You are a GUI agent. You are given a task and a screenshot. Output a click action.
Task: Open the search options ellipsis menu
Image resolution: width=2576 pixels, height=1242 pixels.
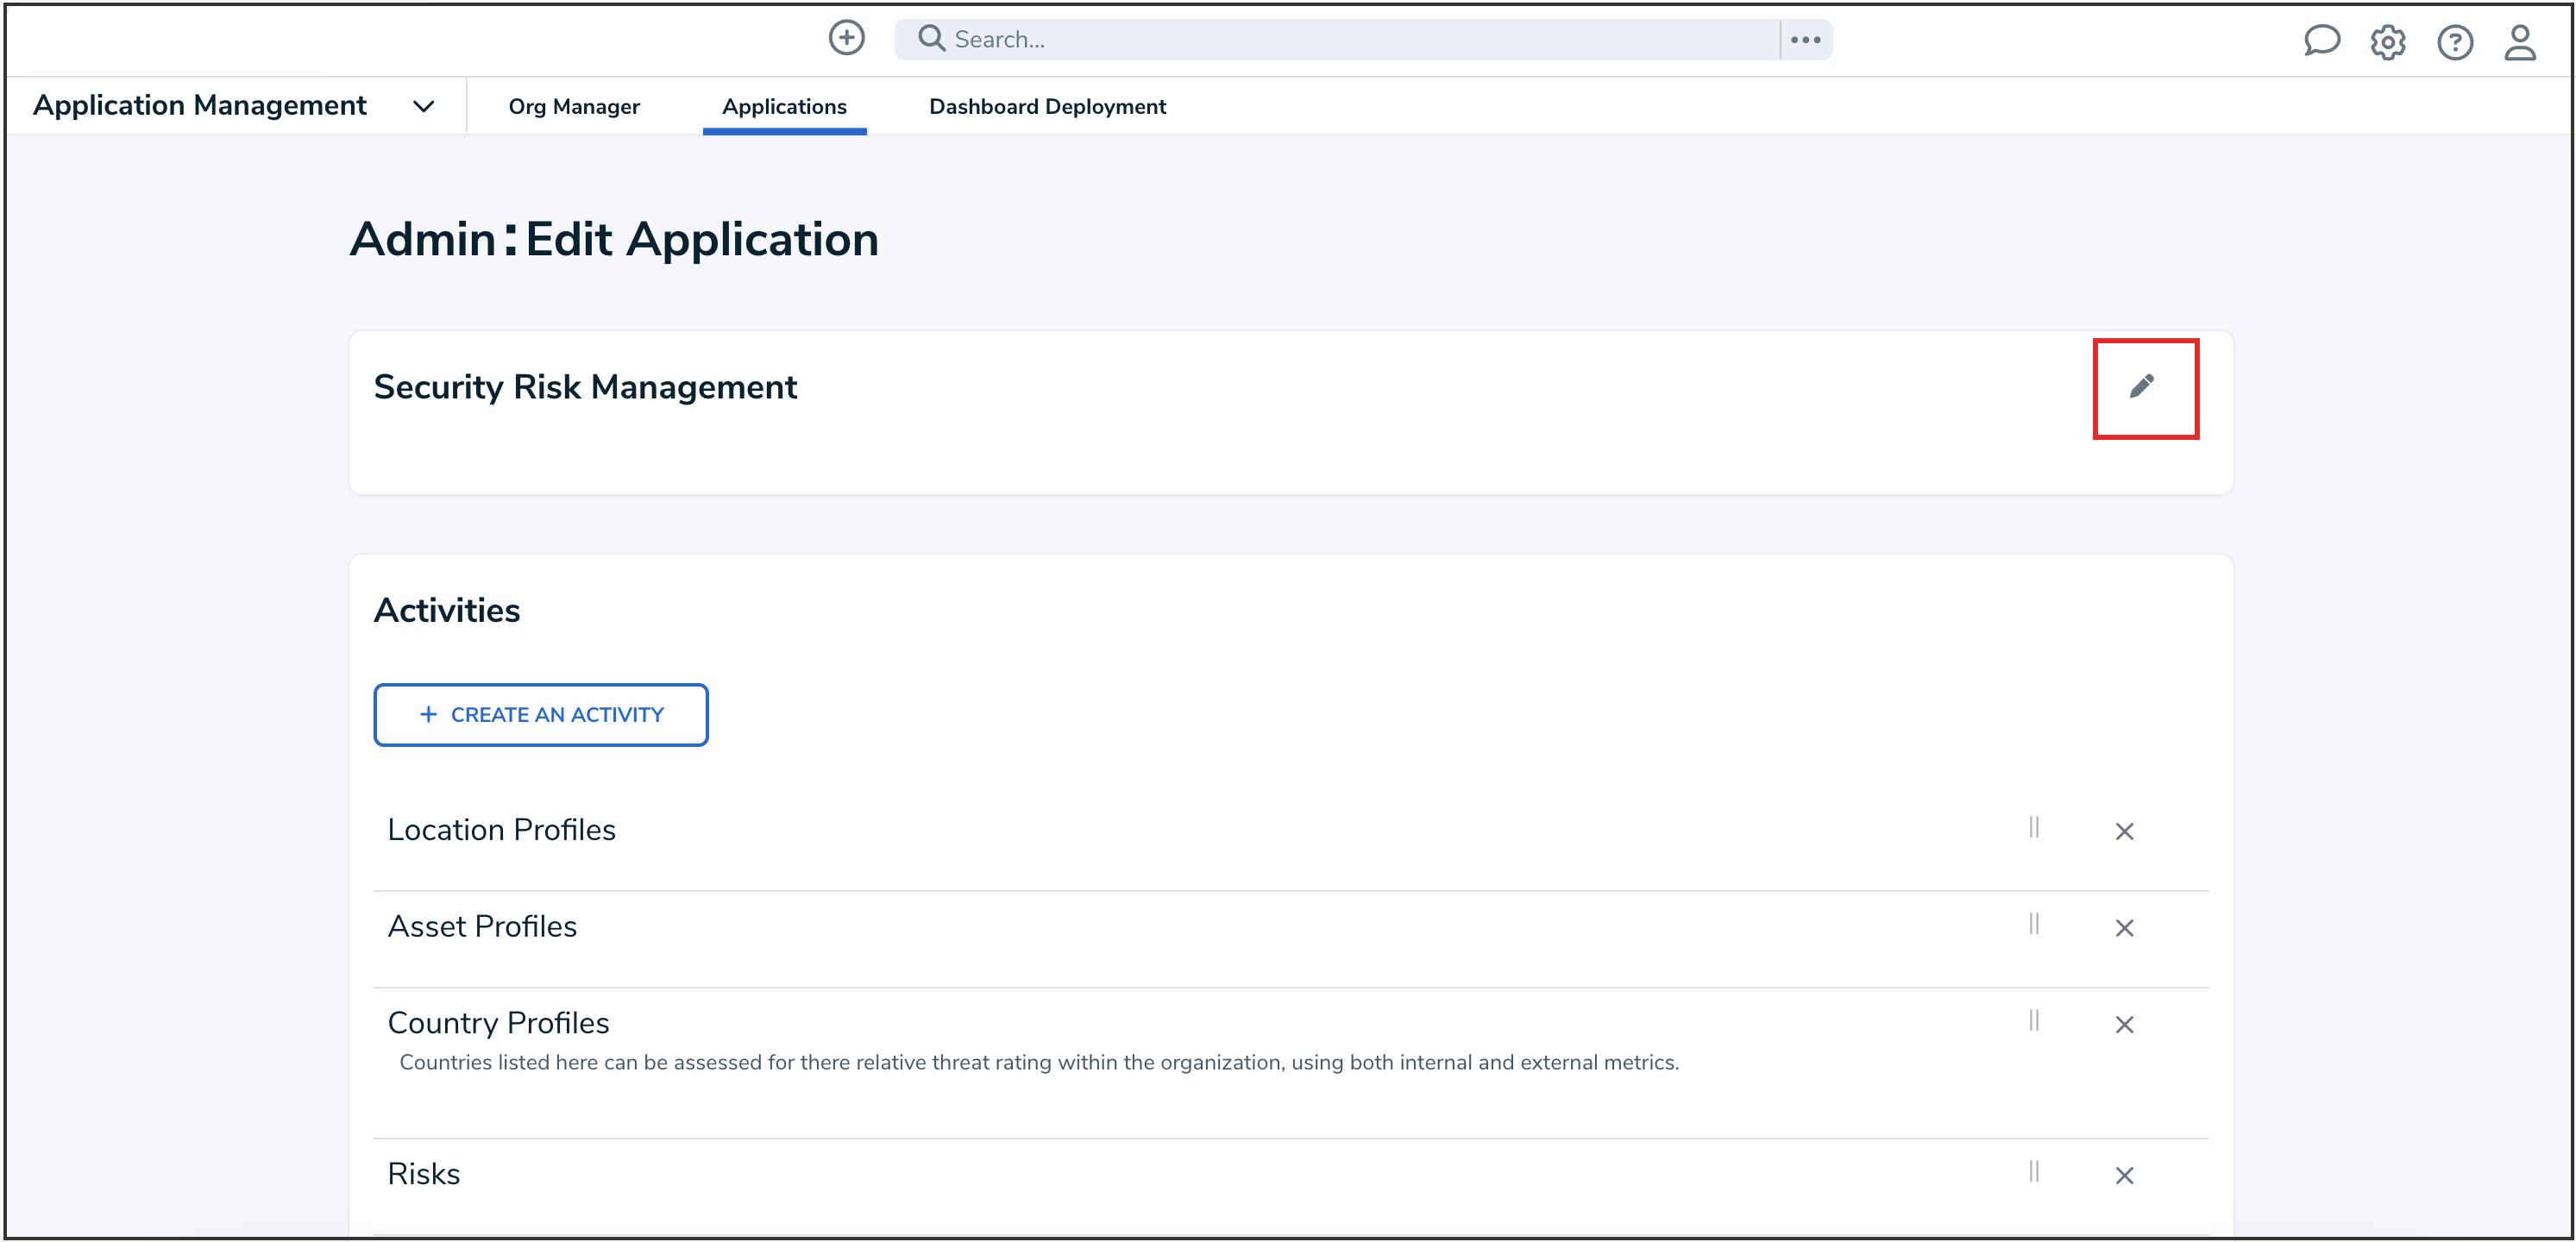pyautogui.click(x=1805, y=40)
